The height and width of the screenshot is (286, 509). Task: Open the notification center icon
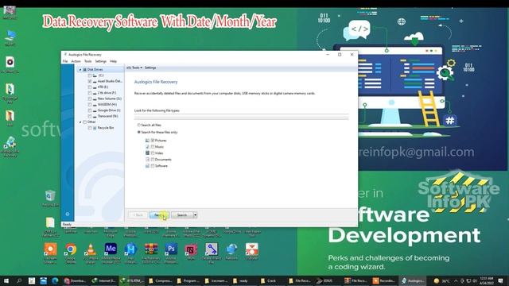500,280
